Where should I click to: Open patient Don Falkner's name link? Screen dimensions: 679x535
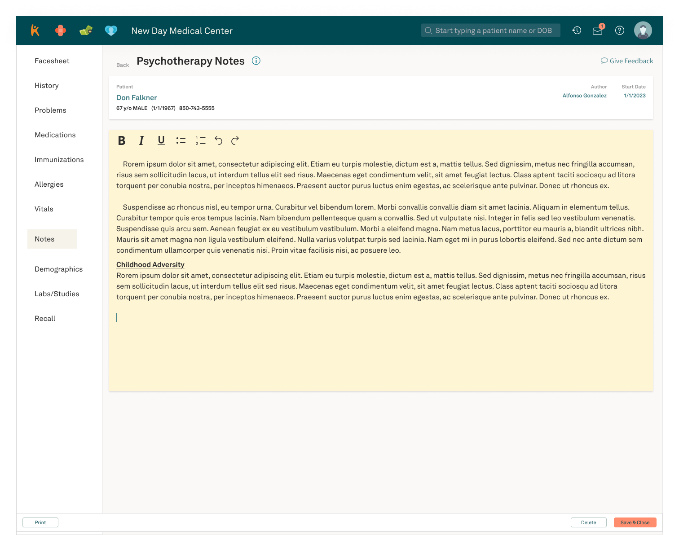click(137, 98)
